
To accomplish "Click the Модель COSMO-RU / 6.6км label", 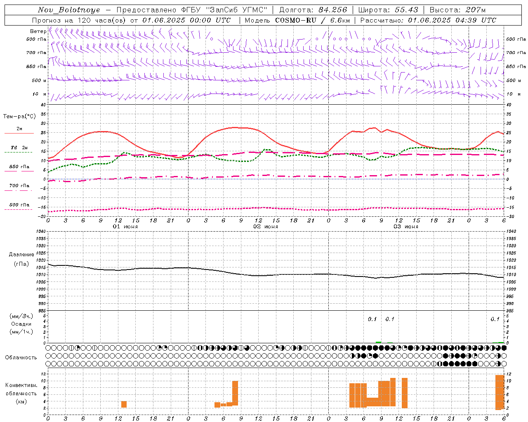I will click(297, 20).
